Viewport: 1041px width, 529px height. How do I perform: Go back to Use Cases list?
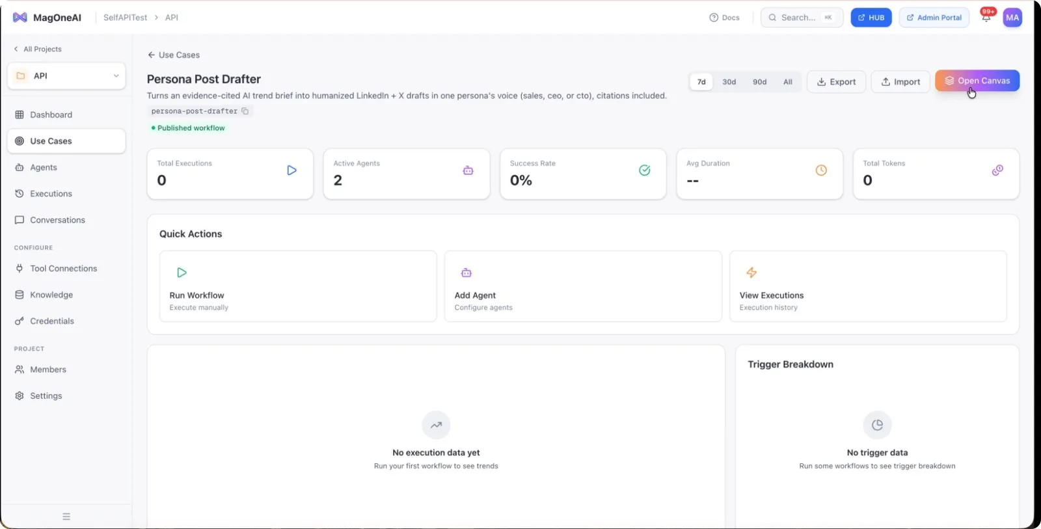(x=174, y=55)
